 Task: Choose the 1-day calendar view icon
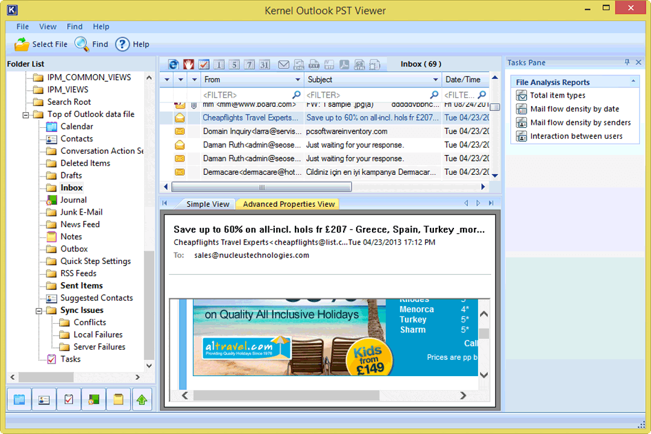click(219, 64)
